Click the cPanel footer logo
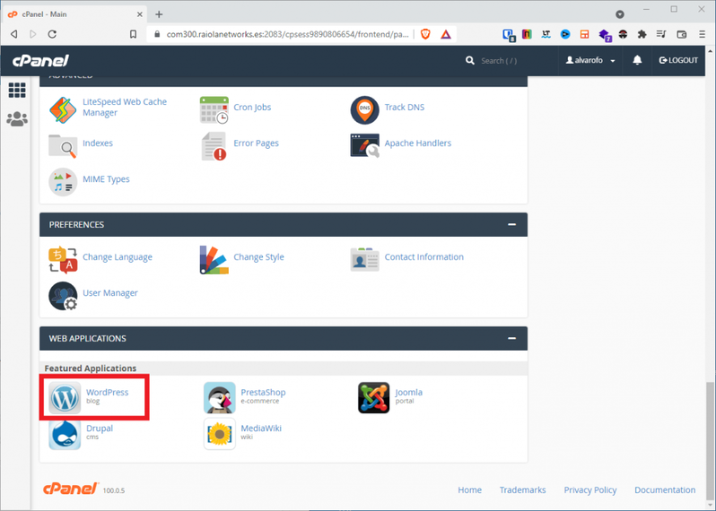Viewport: 716px width, 511px height. (71, 489)
